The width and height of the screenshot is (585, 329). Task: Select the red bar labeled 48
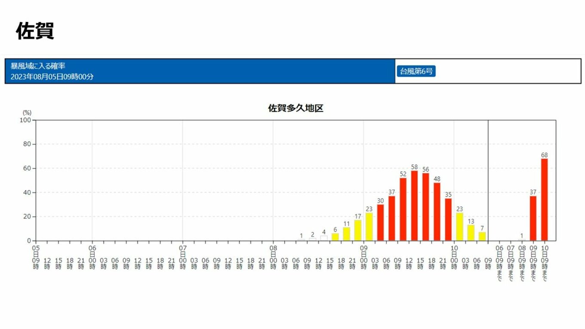coord(437,212)
